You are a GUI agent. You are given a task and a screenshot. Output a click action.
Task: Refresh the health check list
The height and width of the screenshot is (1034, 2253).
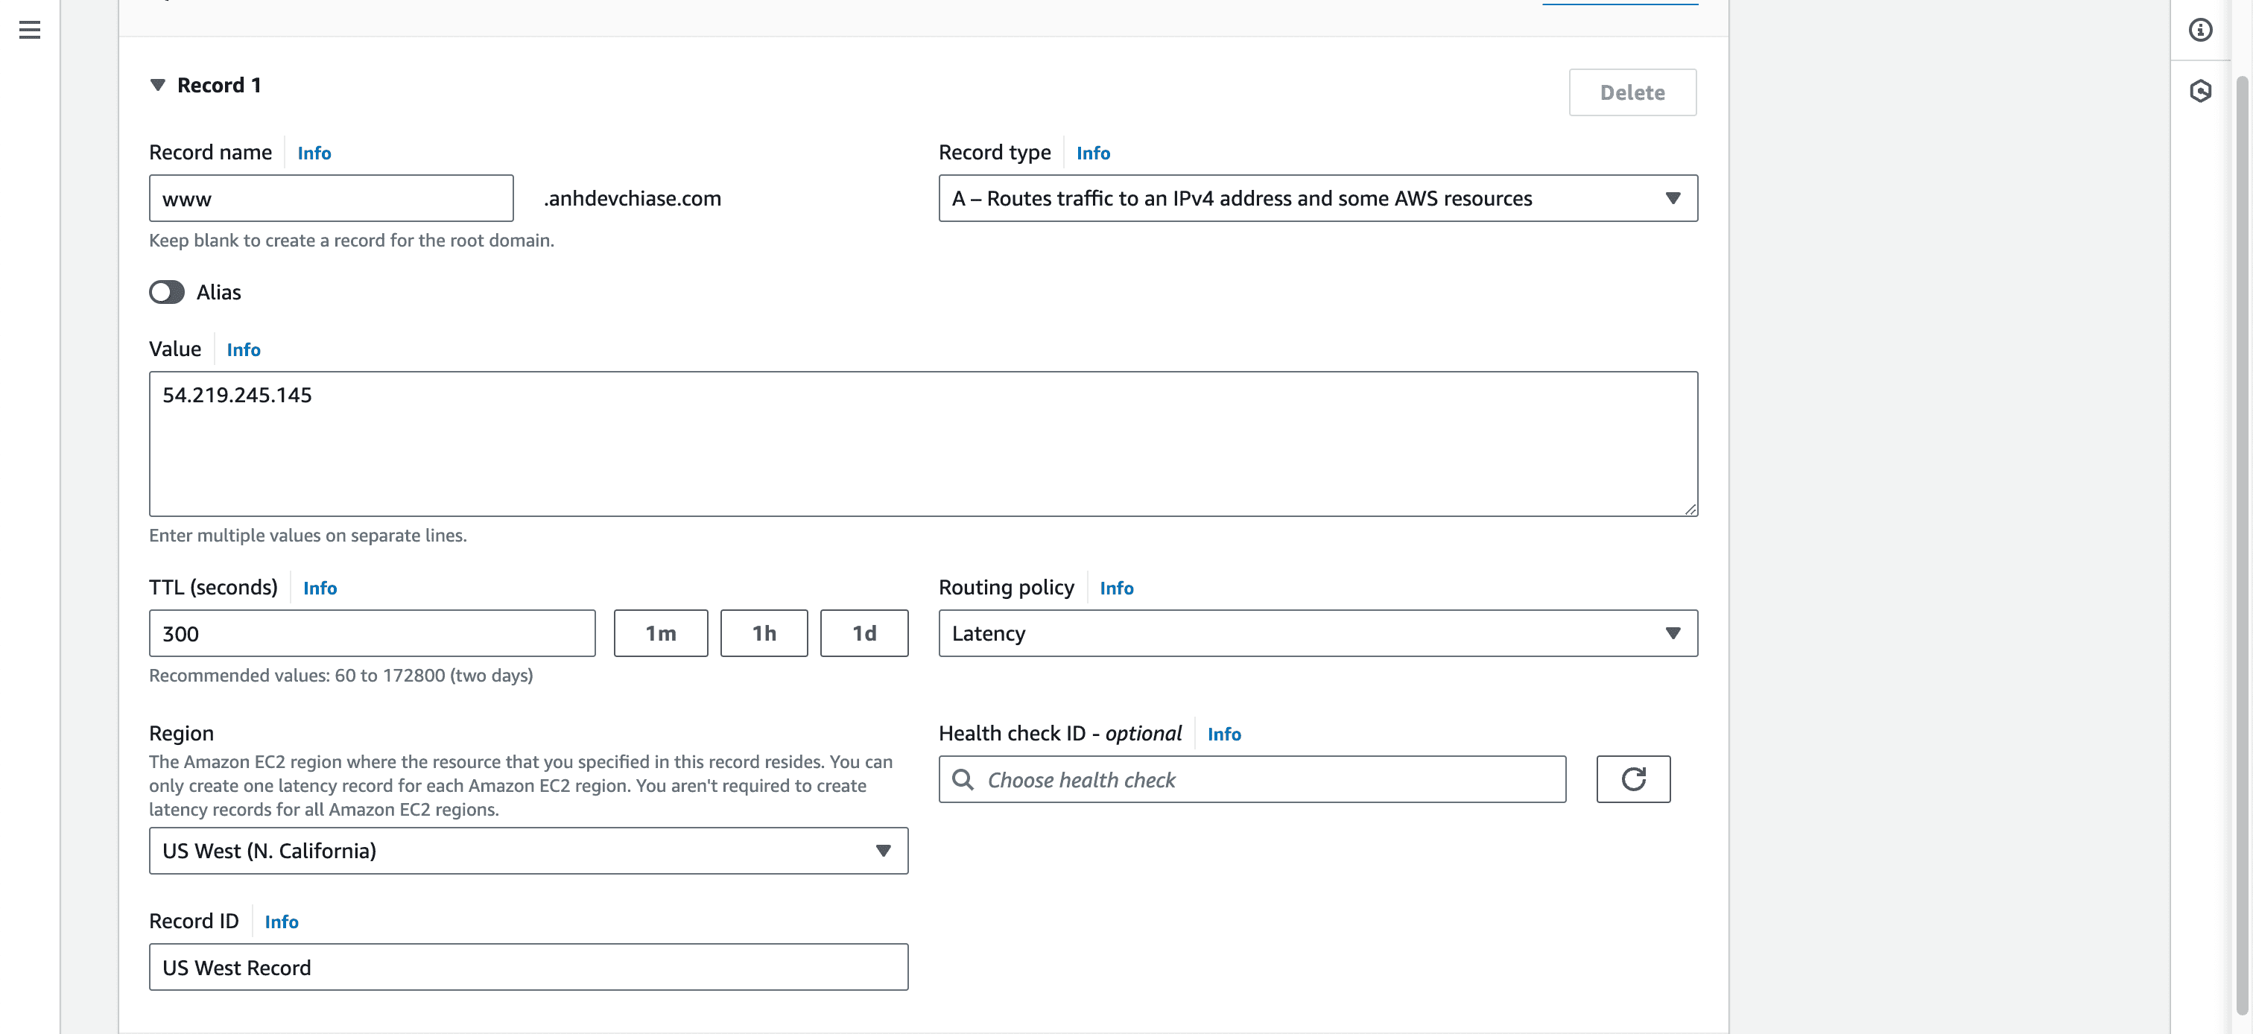click(x=1633, y=778)
